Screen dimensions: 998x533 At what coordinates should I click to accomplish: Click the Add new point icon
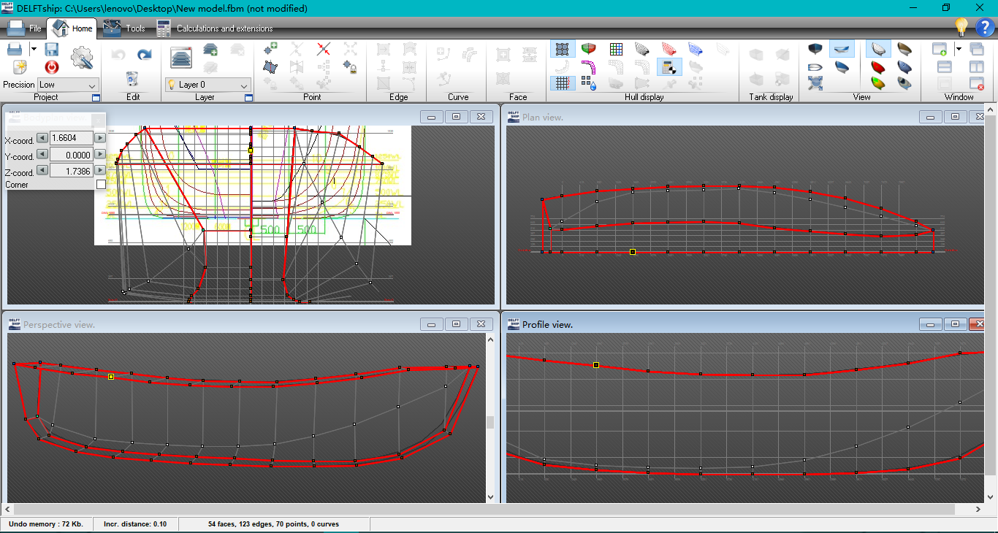271,49
